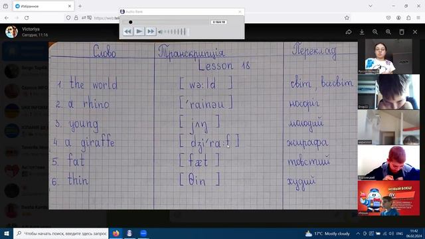Viewport: 425px width, 239px height.
Task: Expand the hidden system tray icons
Action: pos(358,233)
